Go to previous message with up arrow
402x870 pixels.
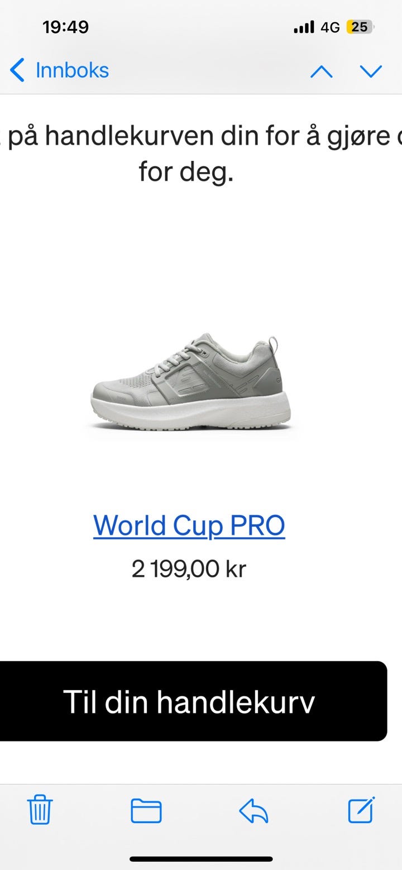[x=321, y=71]
